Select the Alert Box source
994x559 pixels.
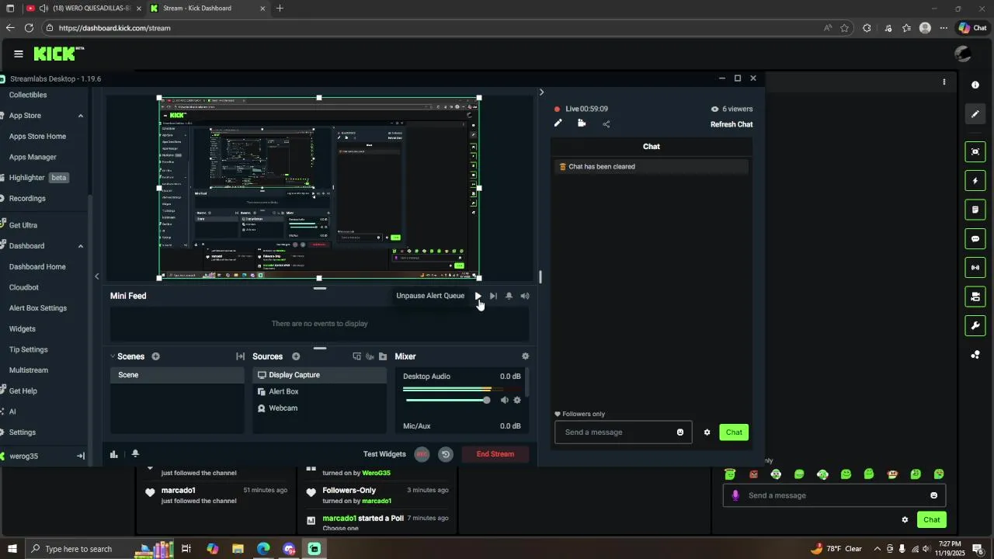(319, 391)
